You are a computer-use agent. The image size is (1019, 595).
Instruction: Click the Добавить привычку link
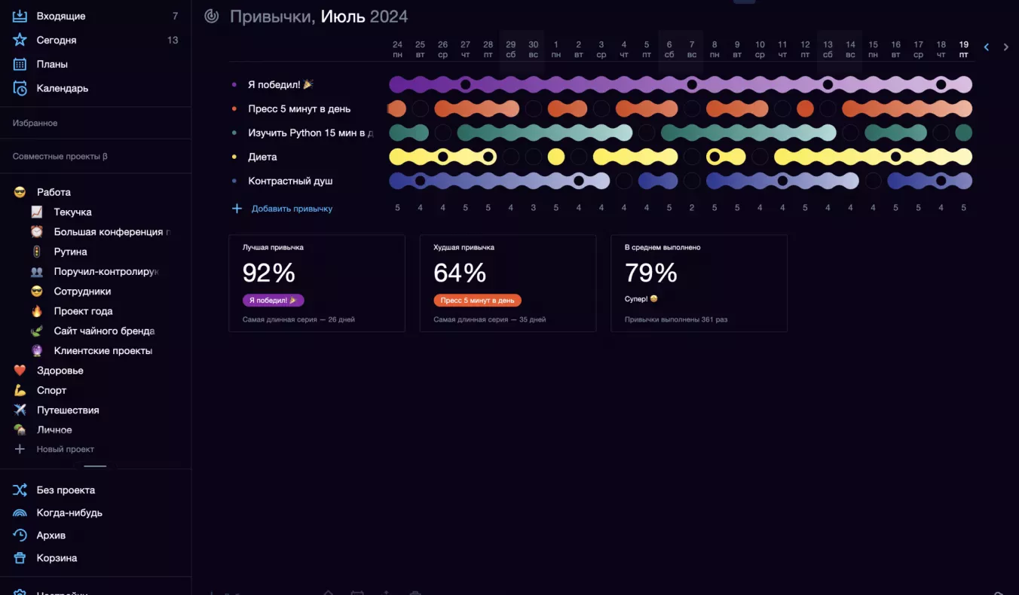pyautogui.click(x=292, y=209)
